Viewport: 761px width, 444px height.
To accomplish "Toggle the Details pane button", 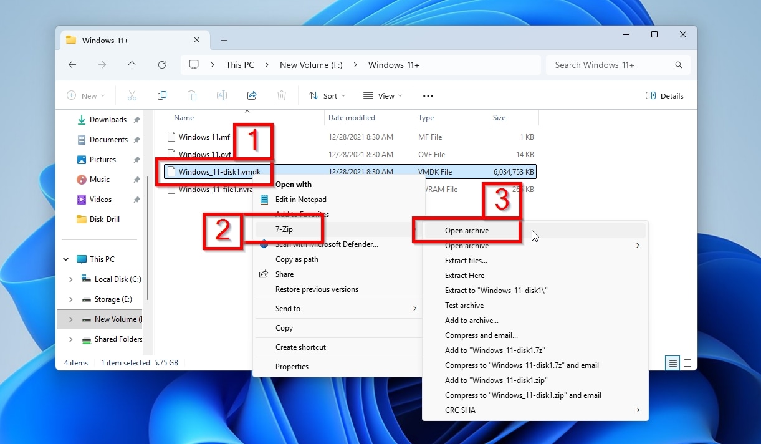I will click(665, 95).
